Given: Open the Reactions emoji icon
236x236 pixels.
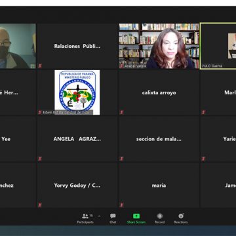Looking at the screenshot, I should [181, 216].
